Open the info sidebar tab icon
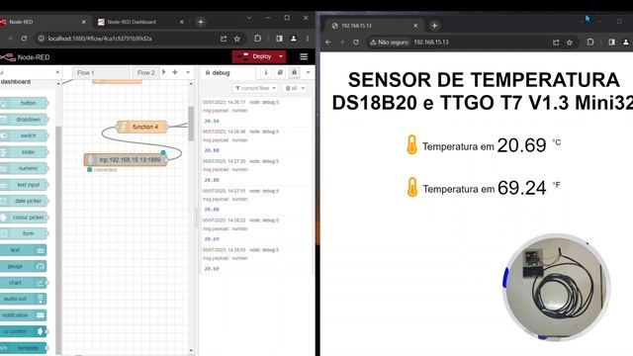The image size is (633, 356). point(266,72)
